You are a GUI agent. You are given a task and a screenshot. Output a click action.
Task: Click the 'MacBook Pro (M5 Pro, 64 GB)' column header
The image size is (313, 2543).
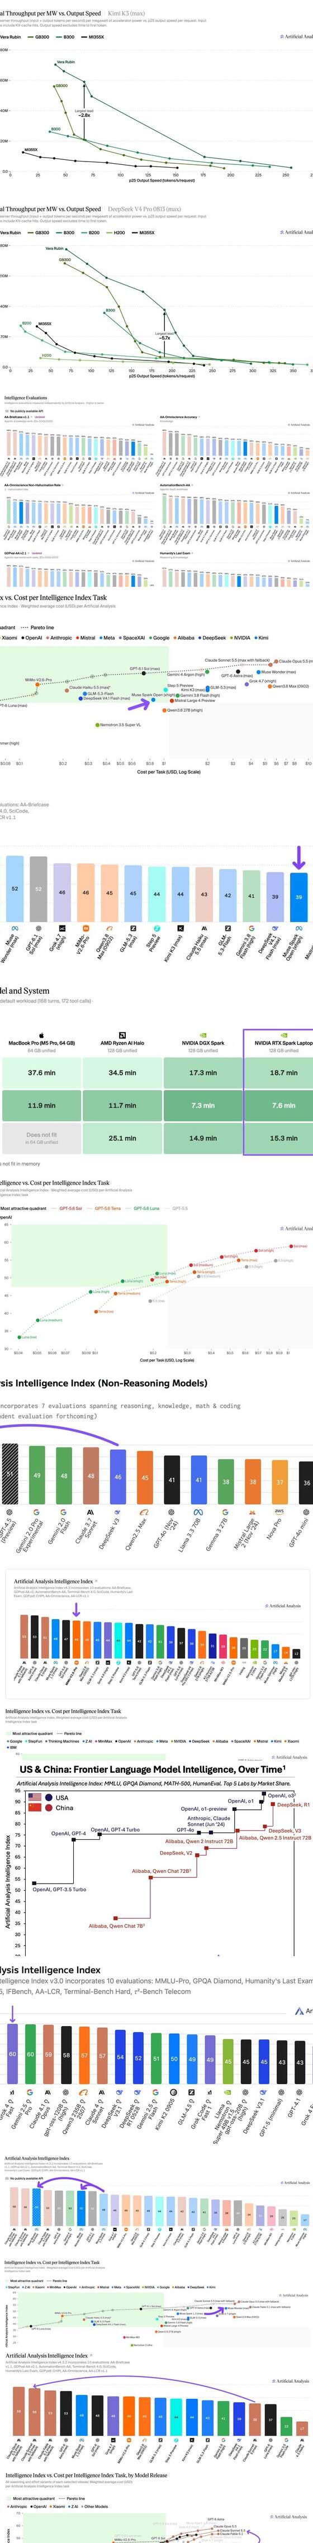[x=41, y=1043]
